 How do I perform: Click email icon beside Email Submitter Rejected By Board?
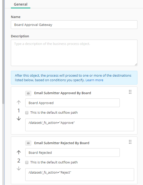(28, 143)
